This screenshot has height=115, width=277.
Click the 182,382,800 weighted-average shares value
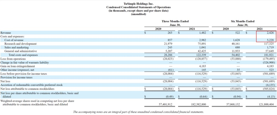tap(198, 104)
